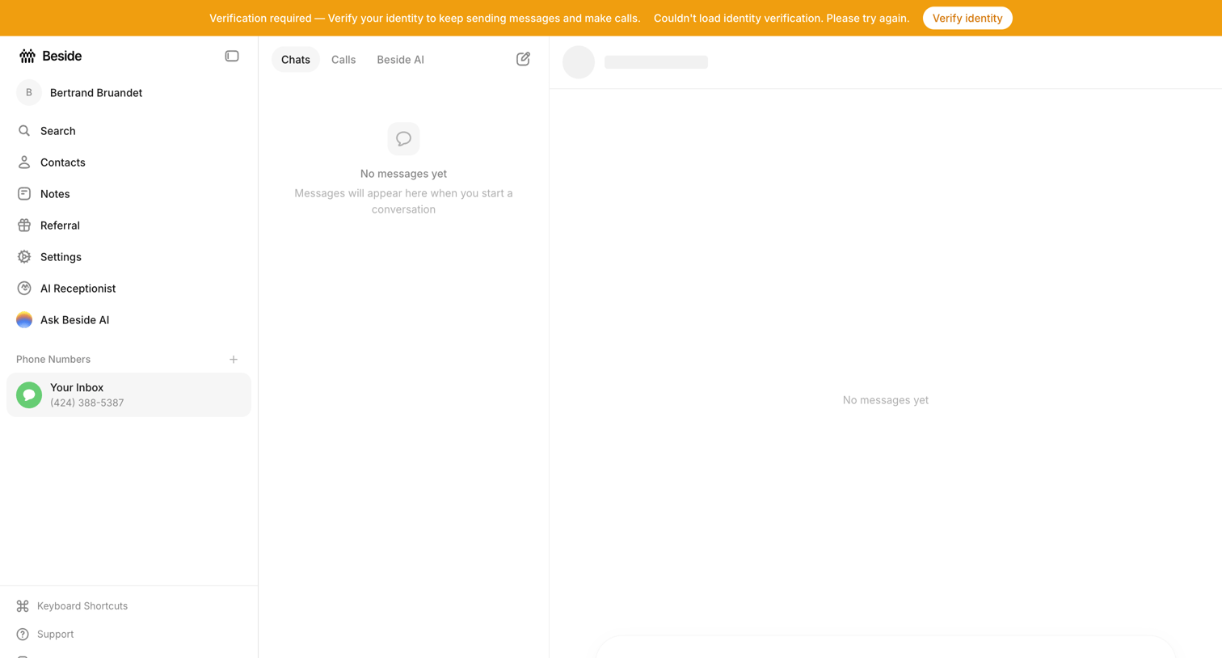This screenshot has width=1222, height=658.
Task: Add a phone number with the plus icon
Action: (x=234, y=360)
